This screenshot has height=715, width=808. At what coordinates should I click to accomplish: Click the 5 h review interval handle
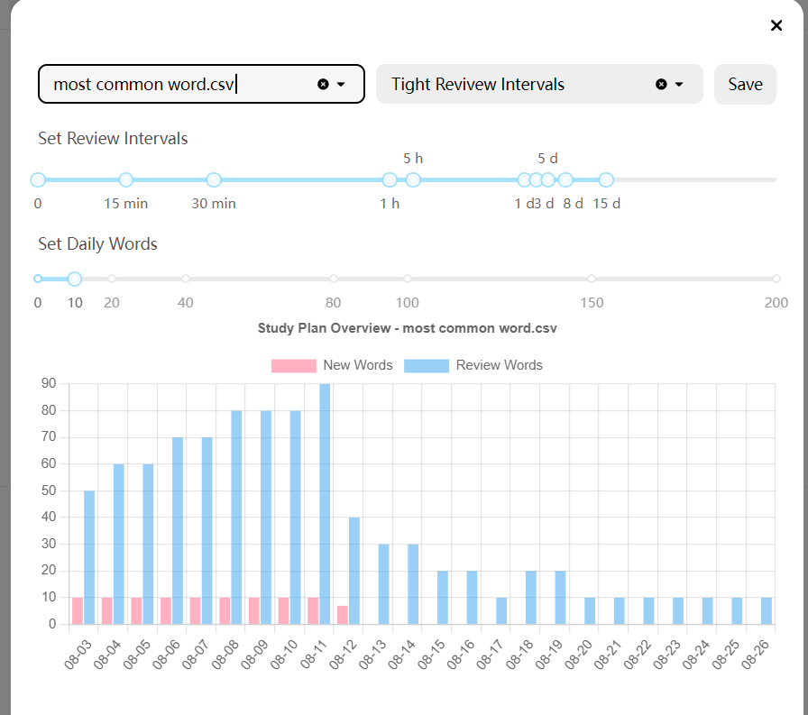tap(413, 179)
